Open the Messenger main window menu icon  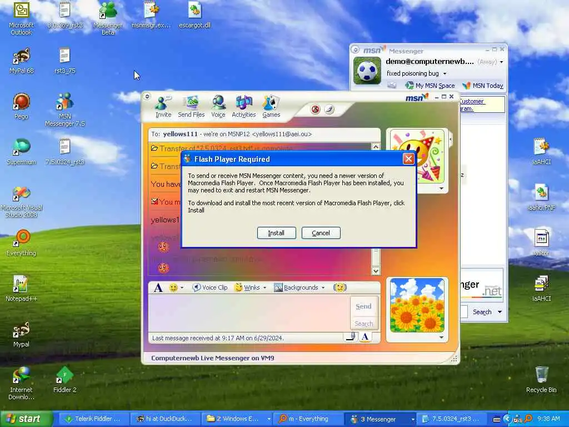(x=356, y=49)
